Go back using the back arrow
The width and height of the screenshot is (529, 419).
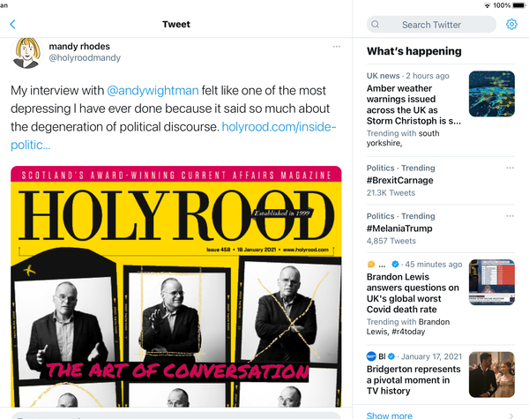(x=13, y=25)
